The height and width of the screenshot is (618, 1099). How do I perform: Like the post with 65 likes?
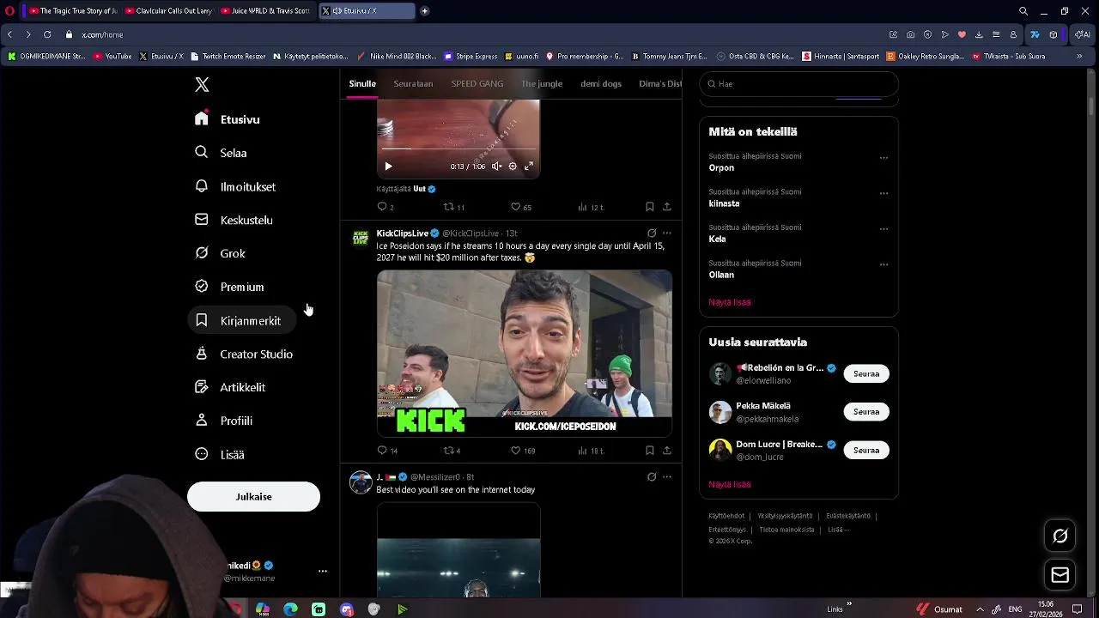point(521,207)
